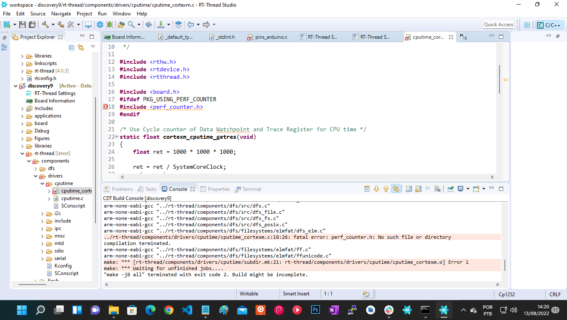This screenshot has width=567, height=320.
Task: Collapse the cputime folder
Action: tap(42, 183)
